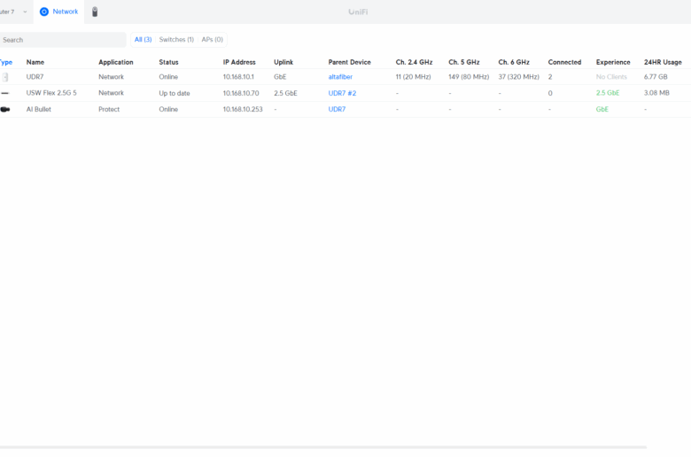Click the 2.5 GbE experience value
The width and height of the screenshot is (691, 457).
pyautogui.click(x=608, y=93)
